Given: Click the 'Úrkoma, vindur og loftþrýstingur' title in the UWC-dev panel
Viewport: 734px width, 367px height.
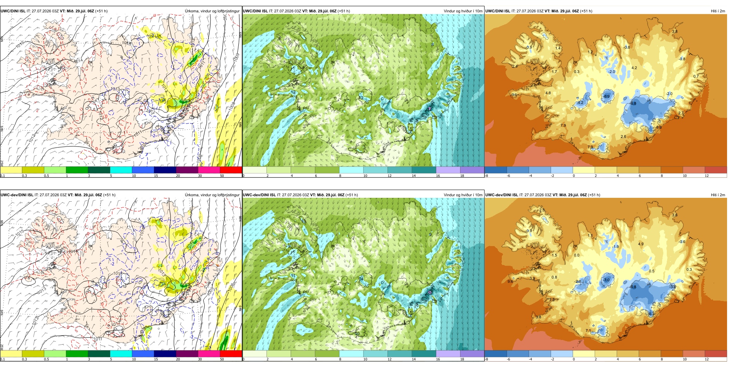Looking at the screenshot, I should (212, 195).
